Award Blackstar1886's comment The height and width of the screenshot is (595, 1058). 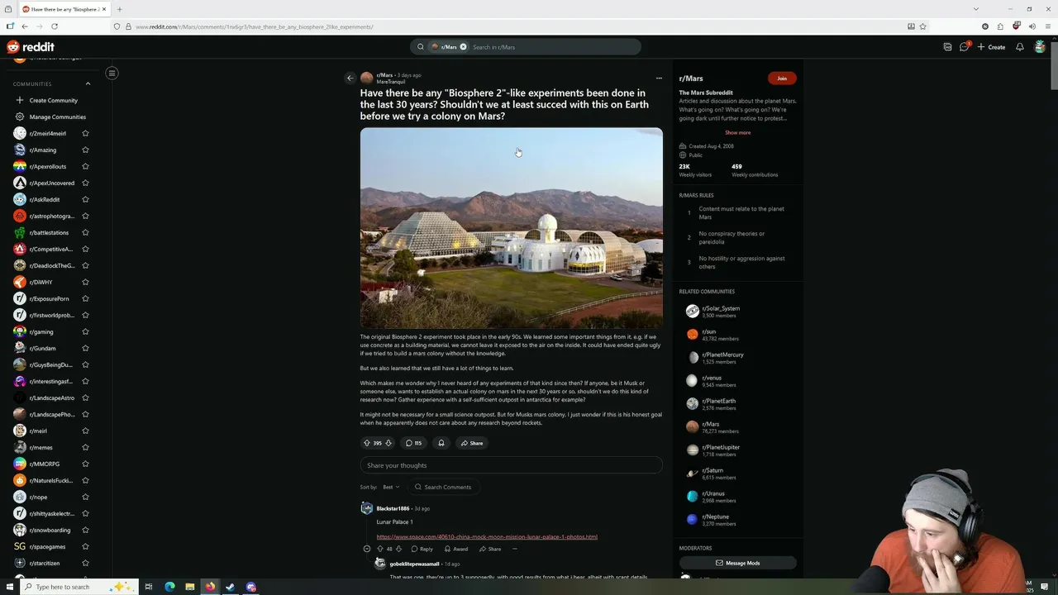pyautogui.click(x=456, y=549)
